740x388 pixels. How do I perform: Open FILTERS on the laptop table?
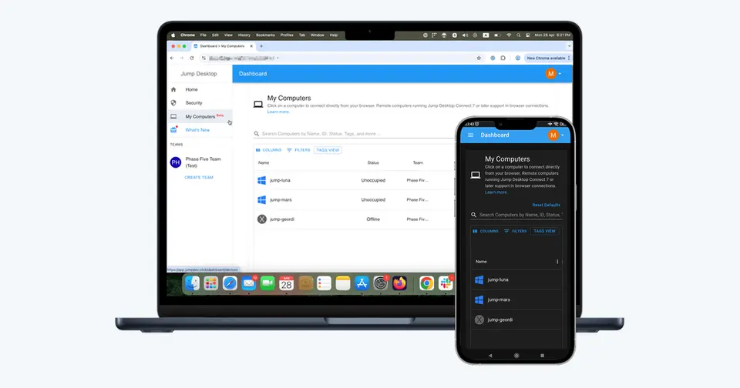pyautogui.click(x=298, y=150)
